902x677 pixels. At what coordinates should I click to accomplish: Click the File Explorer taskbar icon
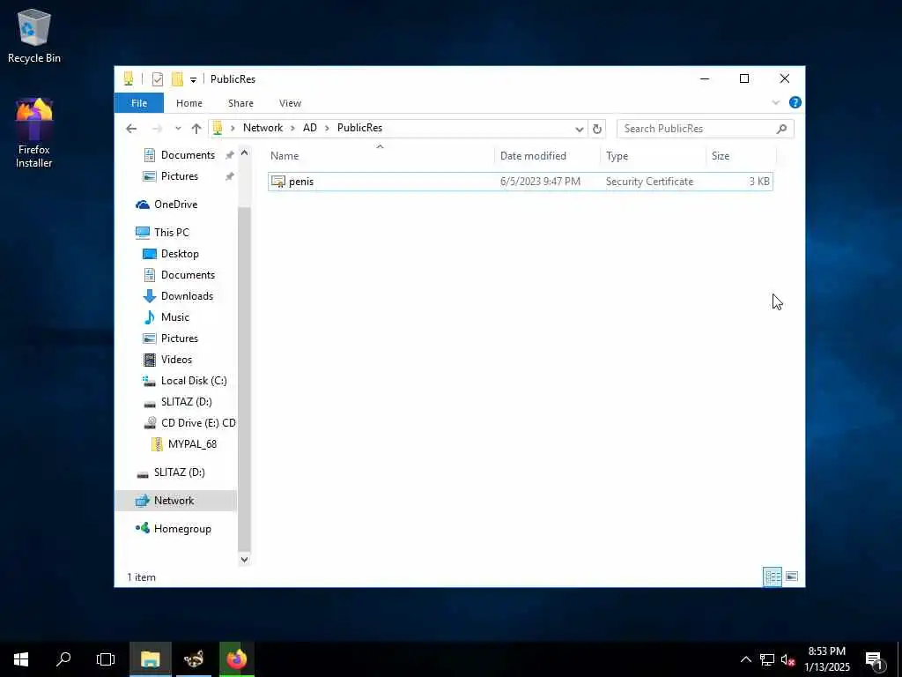pos(150,659)
